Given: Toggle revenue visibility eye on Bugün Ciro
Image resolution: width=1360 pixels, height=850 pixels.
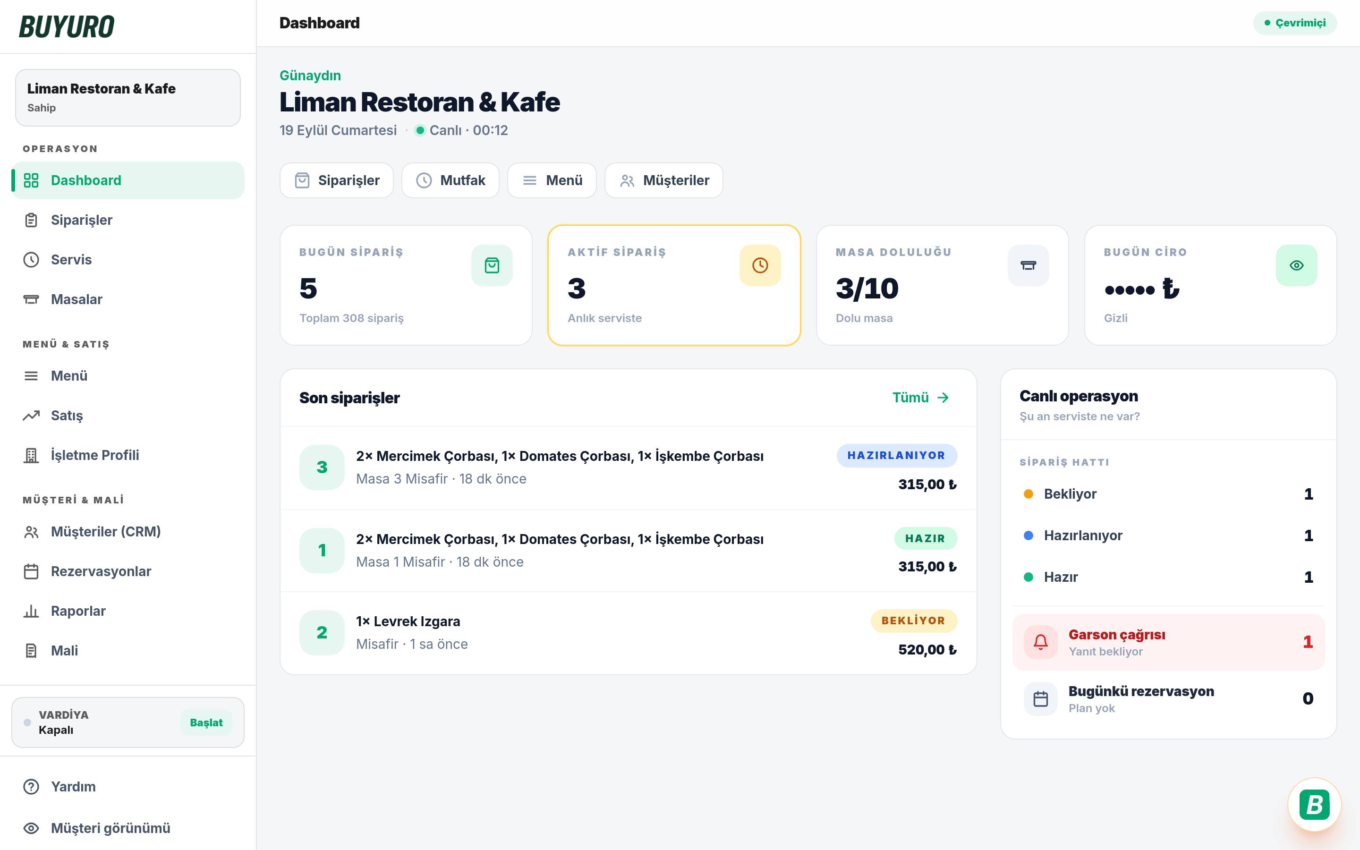Looking at the screenshot, I should coord(1297,265).
